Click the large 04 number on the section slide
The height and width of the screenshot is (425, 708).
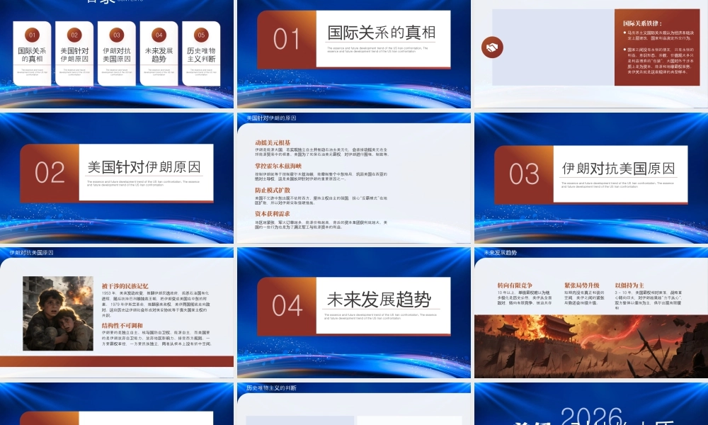point(287,306)
